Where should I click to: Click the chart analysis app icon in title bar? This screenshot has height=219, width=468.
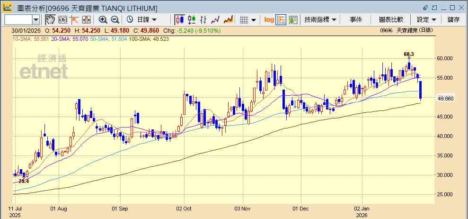[7, 7]
